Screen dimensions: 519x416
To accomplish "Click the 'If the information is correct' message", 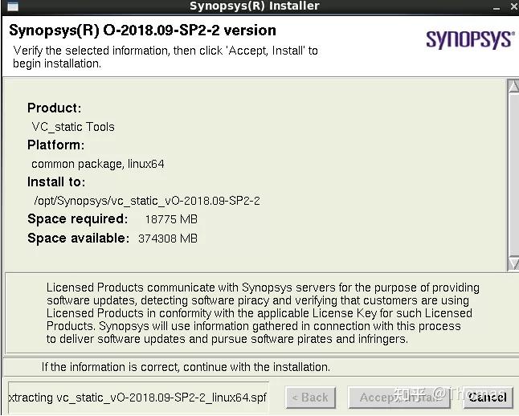I will [186, 367].
